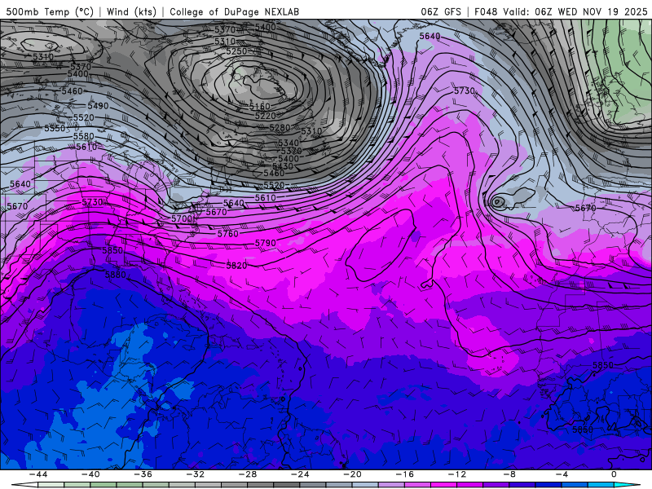652x489 pixels.
Task: Click the 5490 height contour label
Action: [x=98, y=106]
